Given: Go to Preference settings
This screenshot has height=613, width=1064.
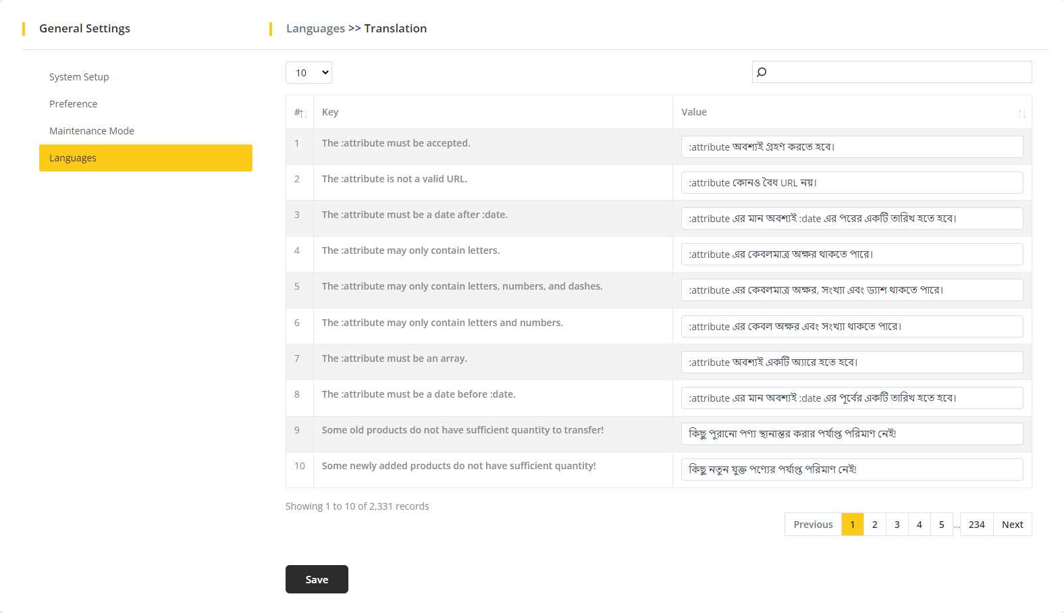Looking at the screenshot, I should [x=73, y=104].
